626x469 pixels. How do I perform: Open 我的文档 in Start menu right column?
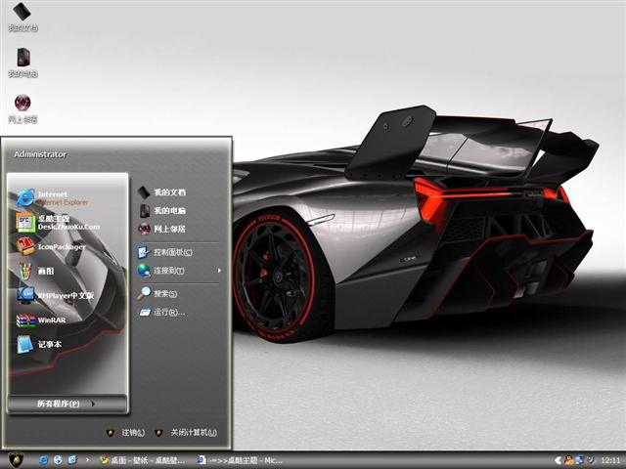[166, 192]
